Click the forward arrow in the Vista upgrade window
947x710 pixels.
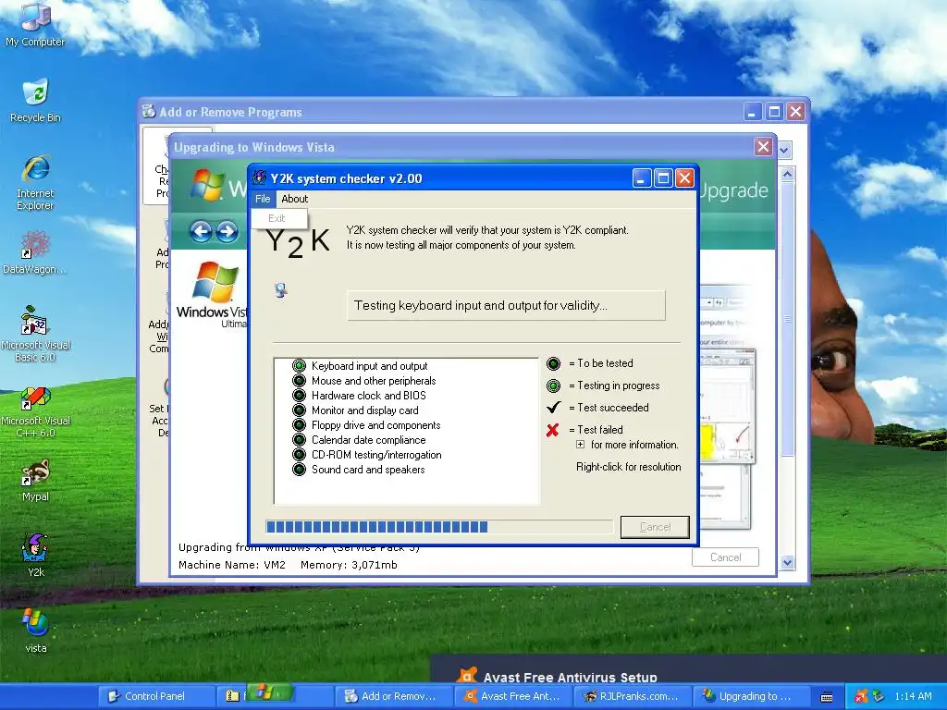point(228,231)
